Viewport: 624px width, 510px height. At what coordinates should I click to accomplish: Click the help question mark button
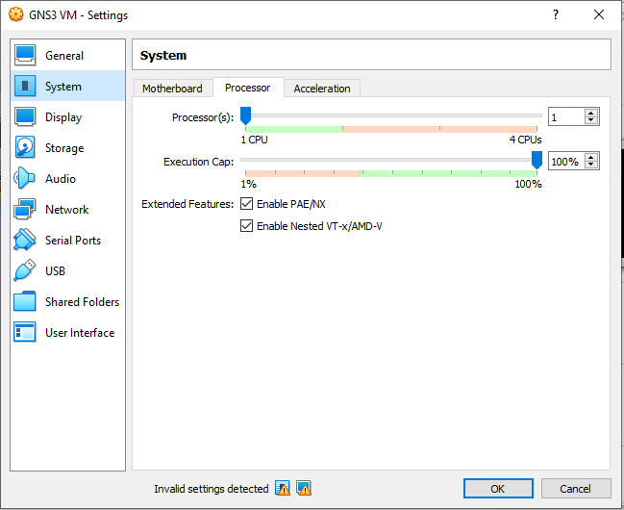[556, 14]
